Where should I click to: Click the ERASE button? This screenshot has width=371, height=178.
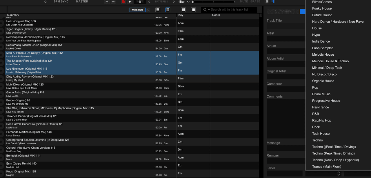[x=255, y=2]
